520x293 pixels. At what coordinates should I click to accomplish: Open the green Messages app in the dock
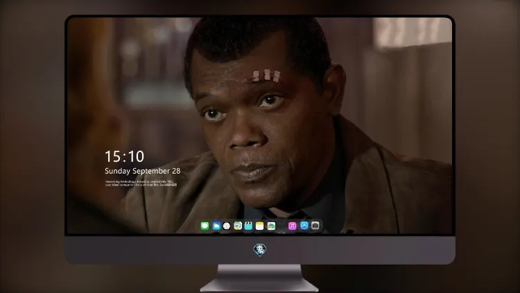pyautogui.click(x=205, y=226)
